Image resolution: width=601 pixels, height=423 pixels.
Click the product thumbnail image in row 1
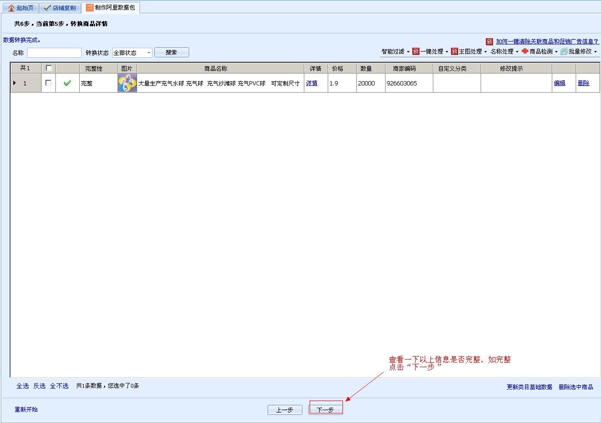click(127, 83)
